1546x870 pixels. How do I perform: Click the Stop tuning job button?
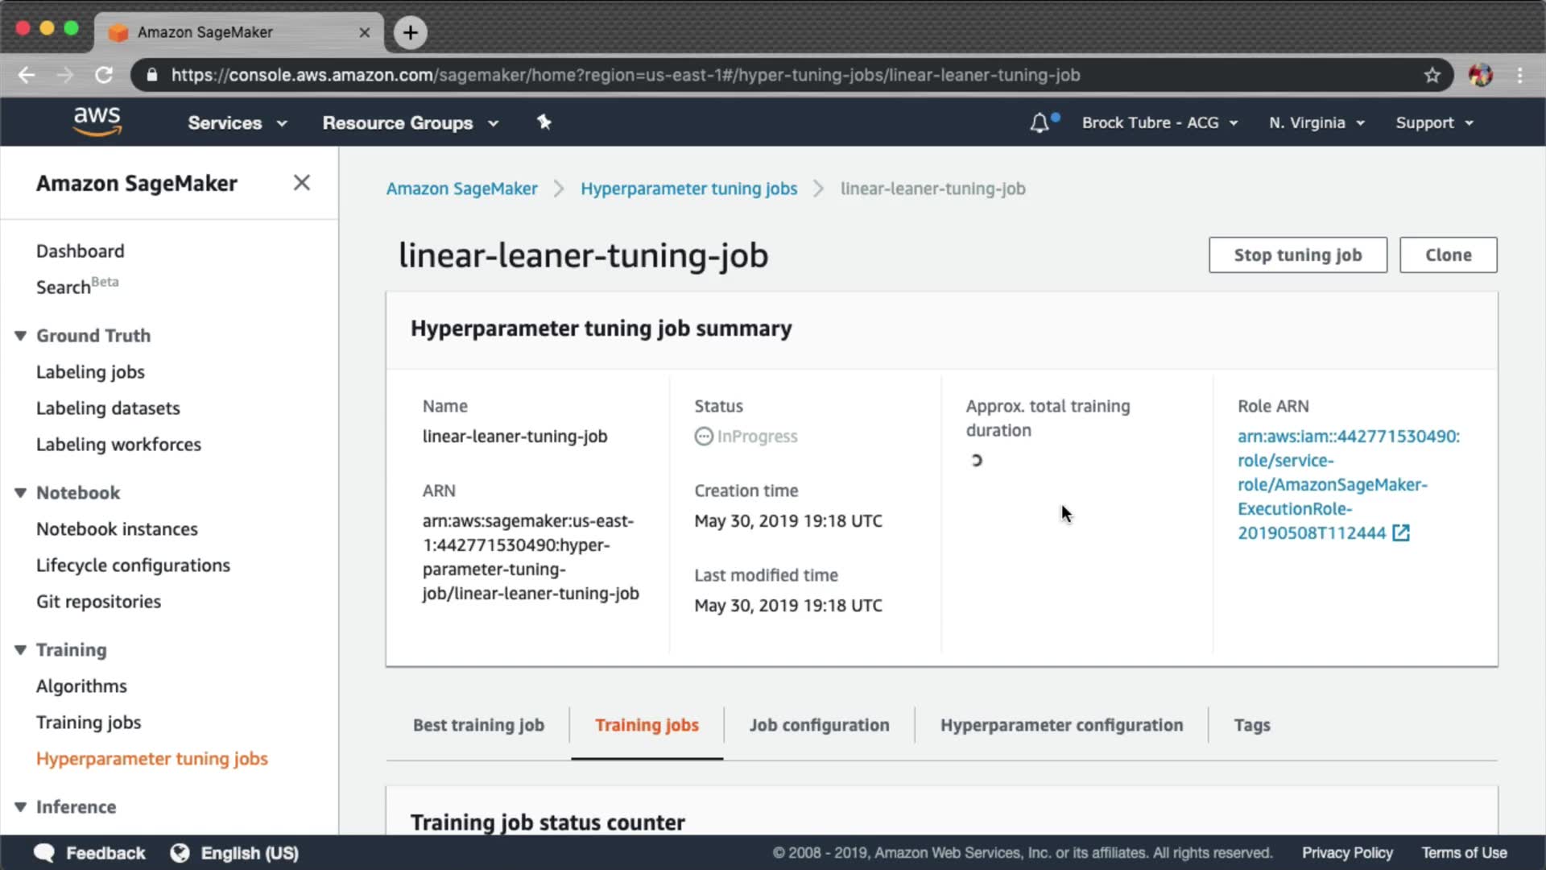tap(1297, 255)
